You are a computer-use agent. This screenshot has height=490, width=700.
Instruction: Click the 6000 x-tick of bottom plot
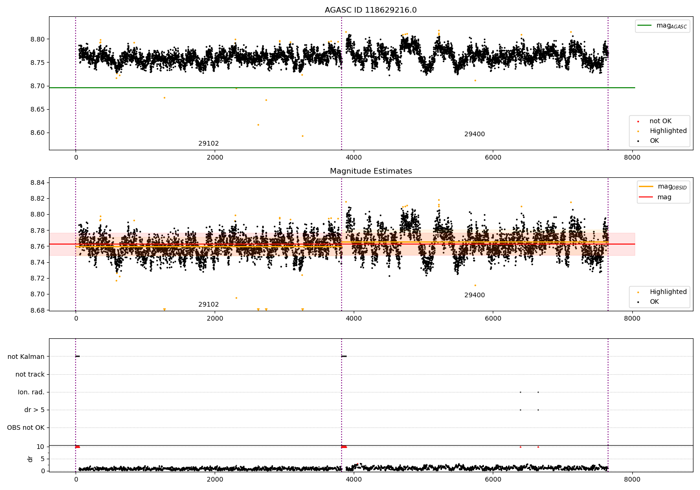tap(493, 479)
